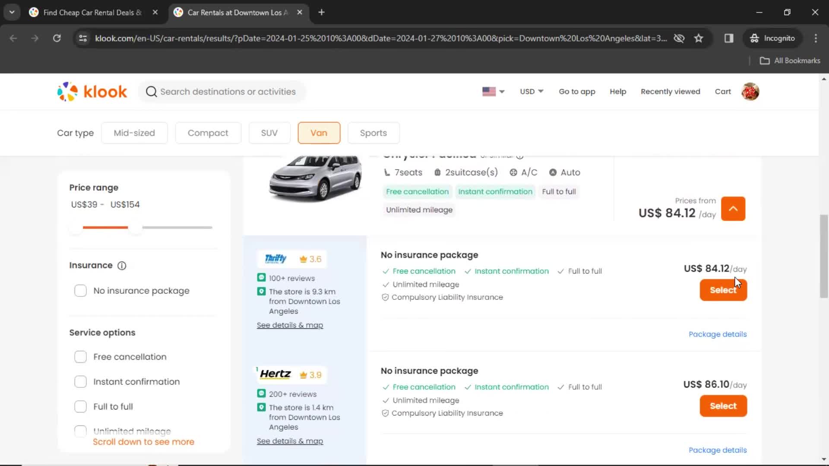Image resolution: width=829 pixels, height=466 pixels.
Task: Click the Thrifty supplier logo
Action: [275, 259]
